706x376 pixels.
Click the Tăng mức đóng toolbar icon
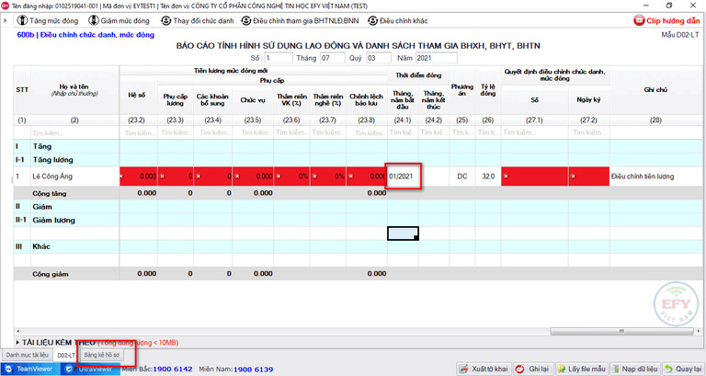click(22, 21)
